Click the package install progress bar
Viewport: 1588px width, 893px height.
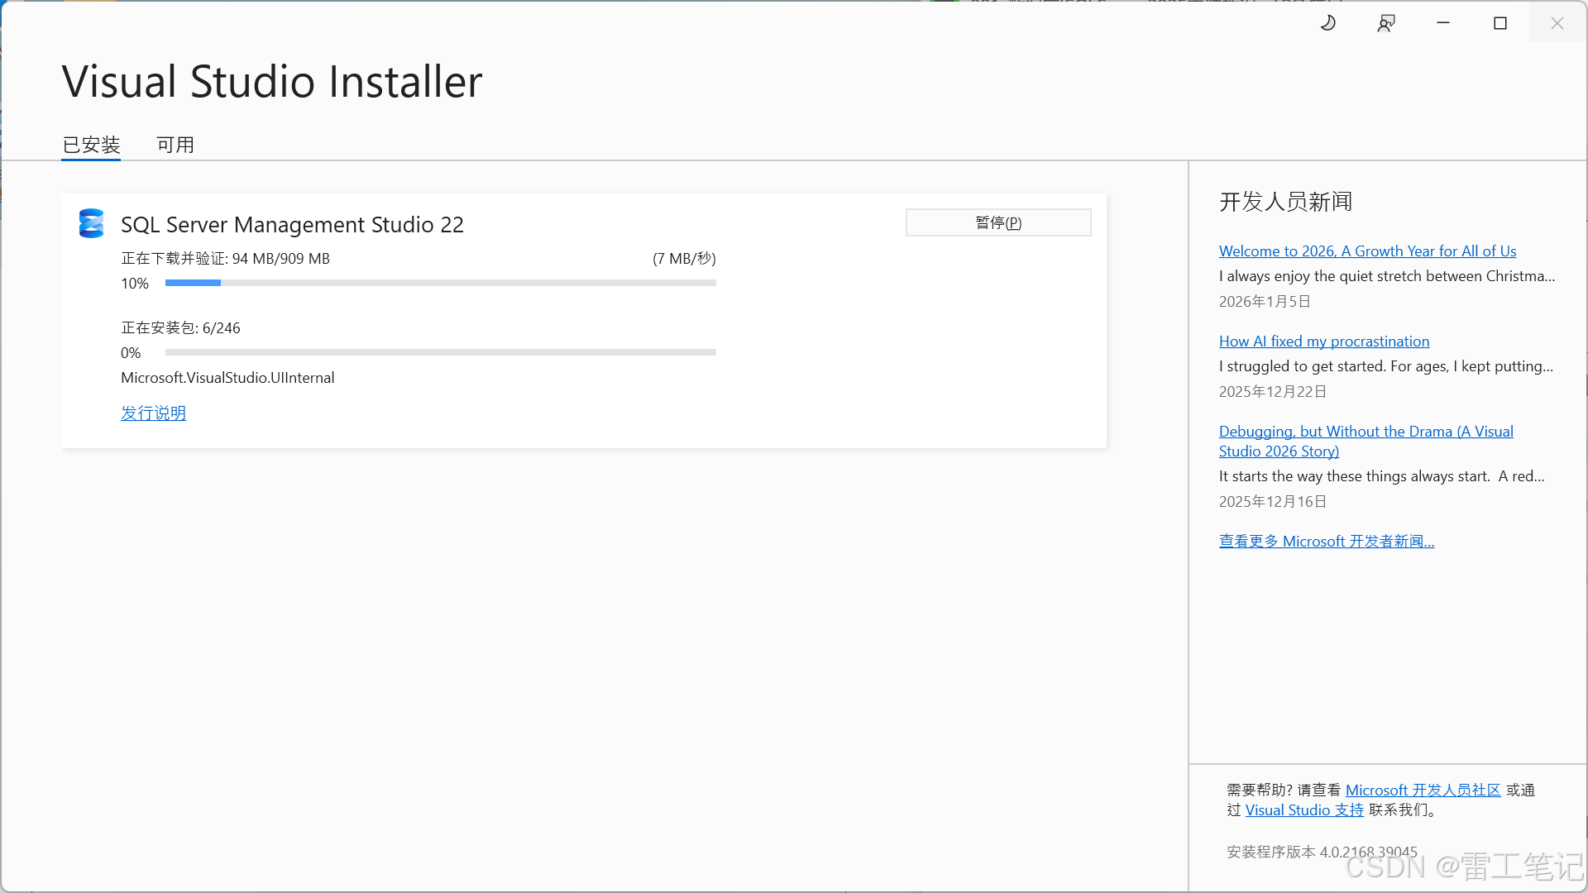pos(440,352)
